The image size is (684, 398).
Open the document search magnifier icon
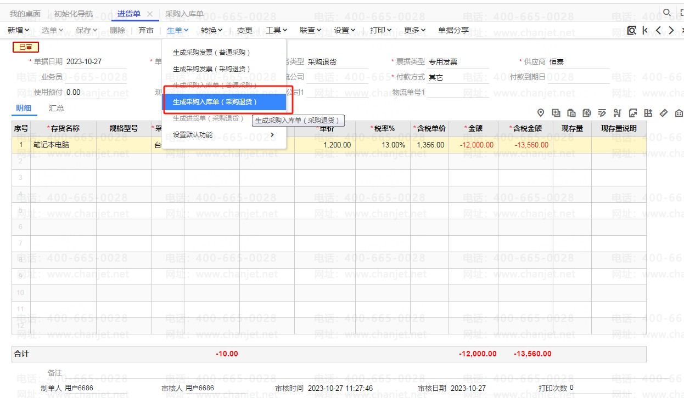click(631, 30)
